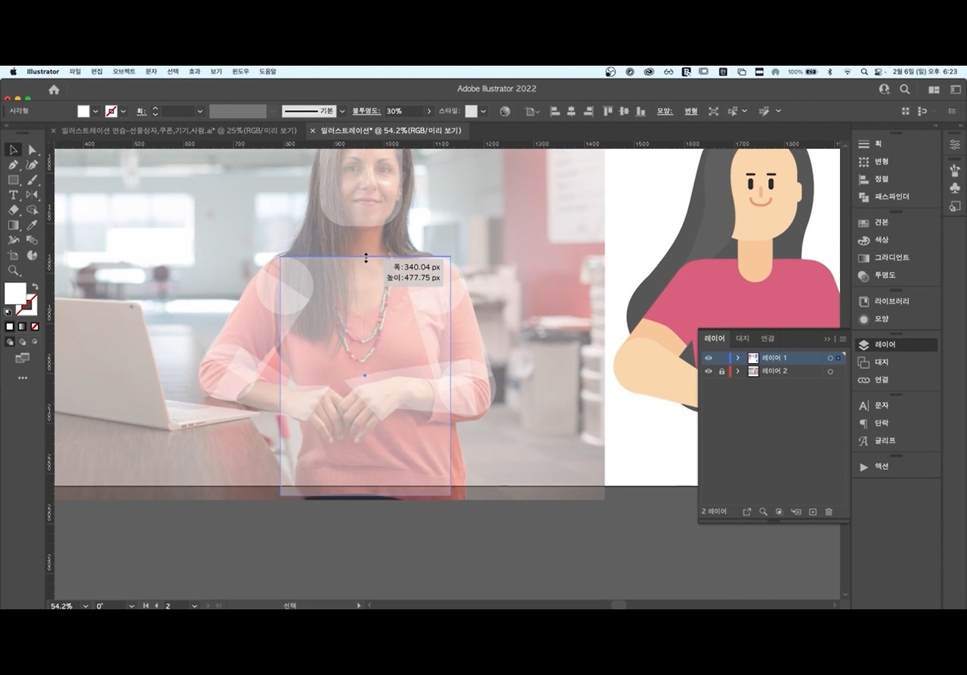Expand opacity options arrow next to 30%

(x=429, y=111)
